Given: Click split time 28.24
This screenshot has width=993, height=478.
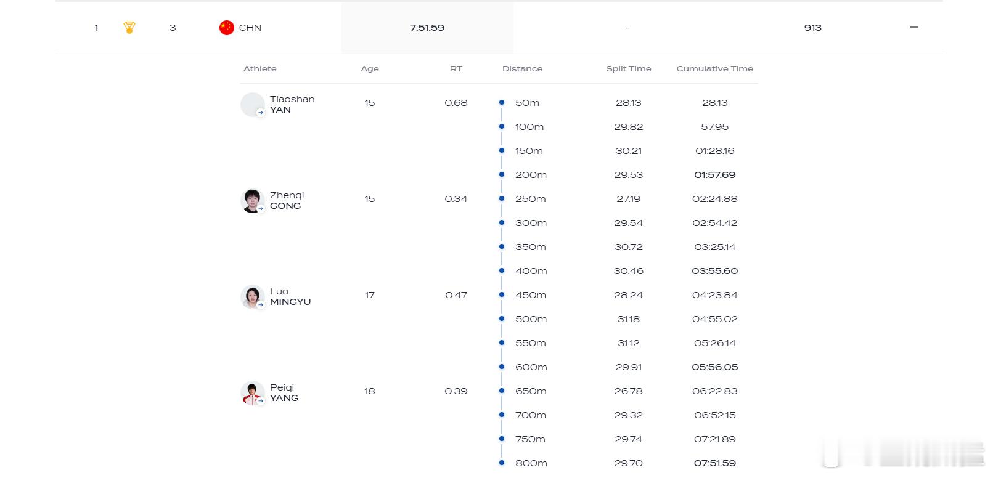Looking at the screenshot, I should (629, 295).
